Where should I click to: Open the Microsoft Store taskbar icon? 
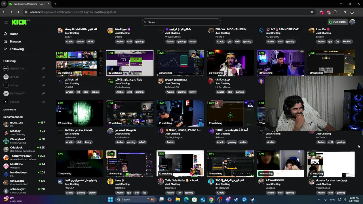point(195,199)
